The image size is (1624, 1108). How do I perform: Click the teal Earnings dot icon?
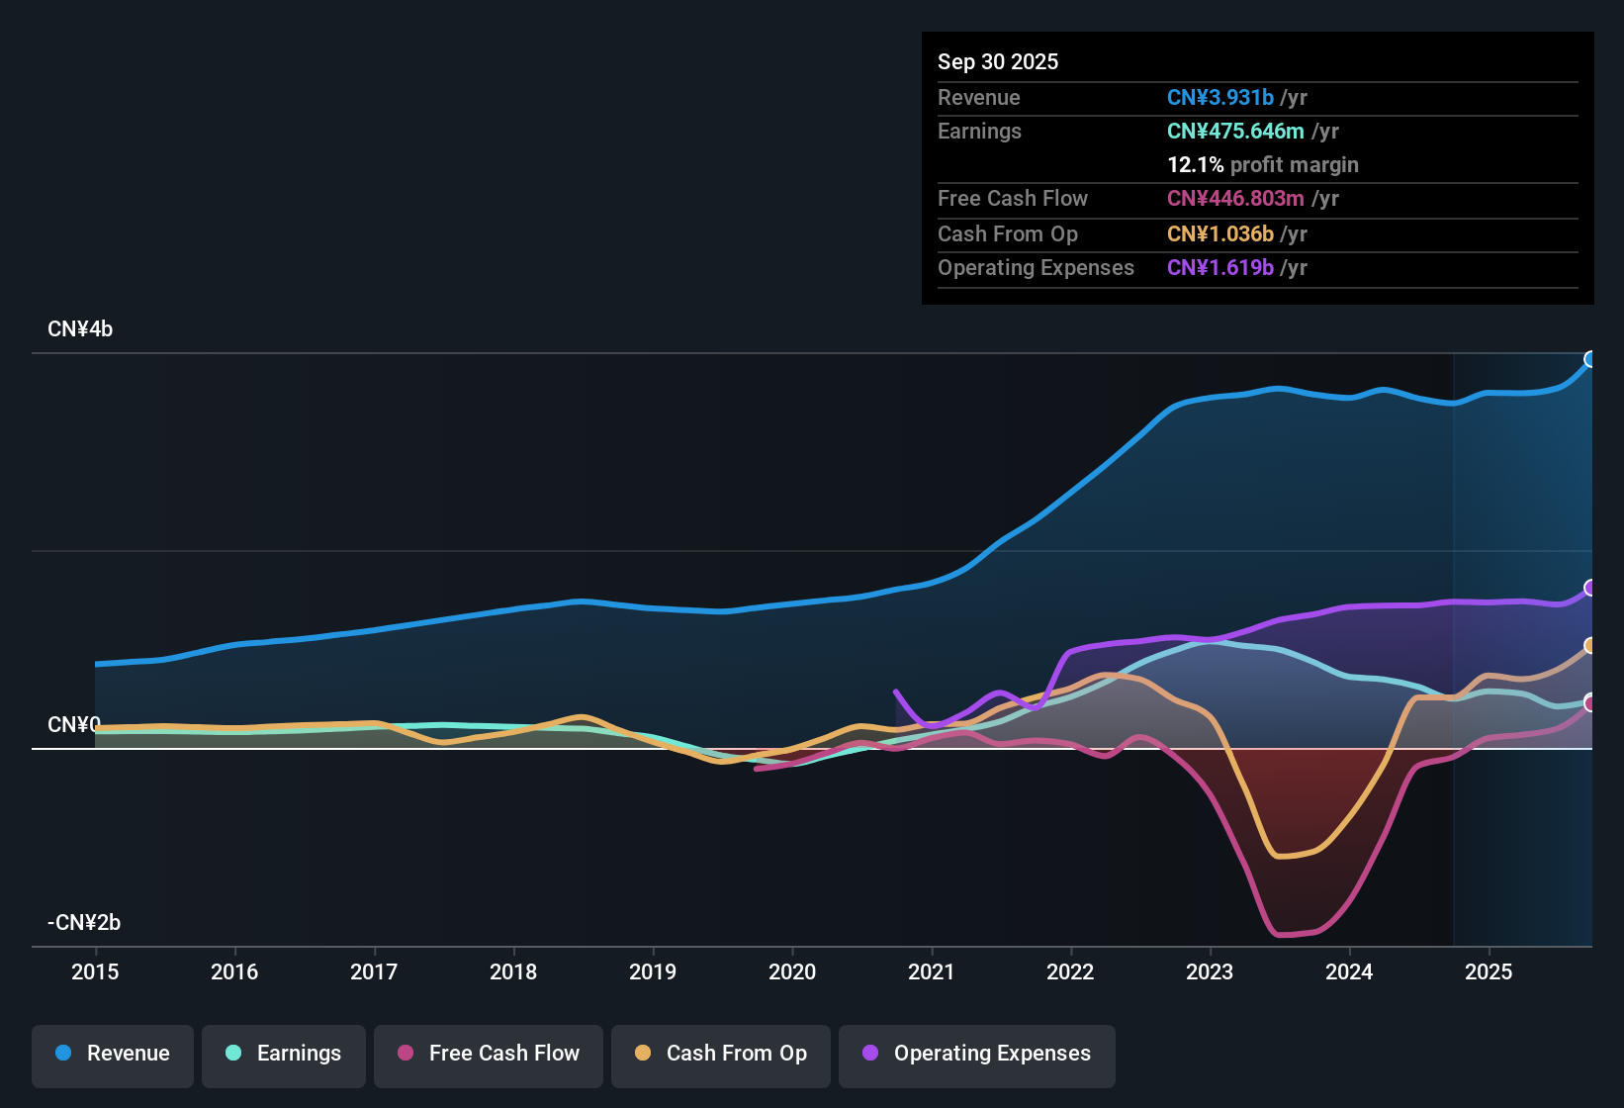click(233, 1054)
